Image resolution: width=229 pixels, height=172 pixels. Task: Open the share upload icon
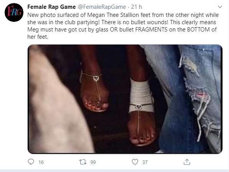(x=187, y=162)
